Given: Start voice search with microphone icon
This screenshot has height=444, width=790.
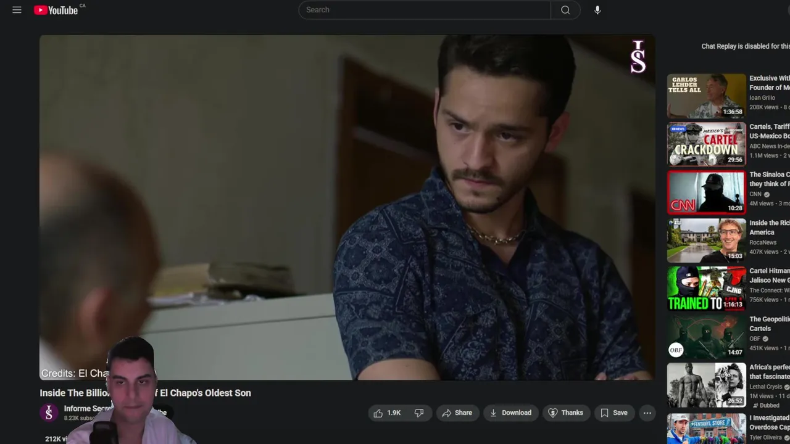Looking at the screenshot, I should [x=597, y=10].
